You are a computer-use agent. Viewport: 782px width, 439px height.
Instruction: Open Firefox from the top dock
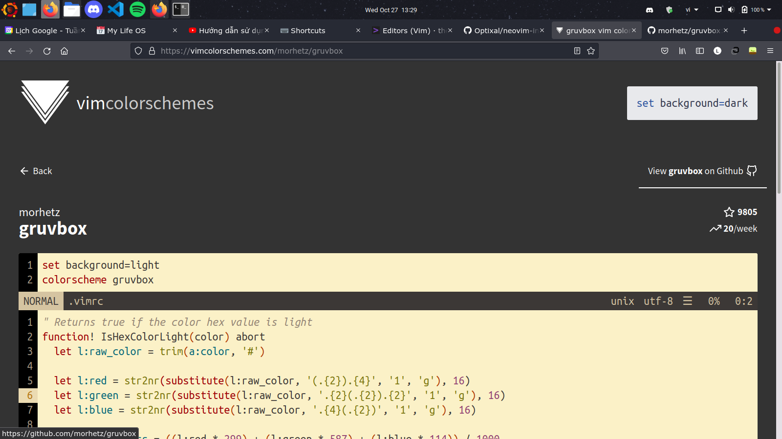tap(50, 9)
